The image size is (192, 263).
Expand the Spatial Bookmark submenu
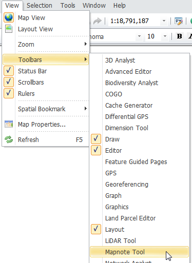point(46,109)
